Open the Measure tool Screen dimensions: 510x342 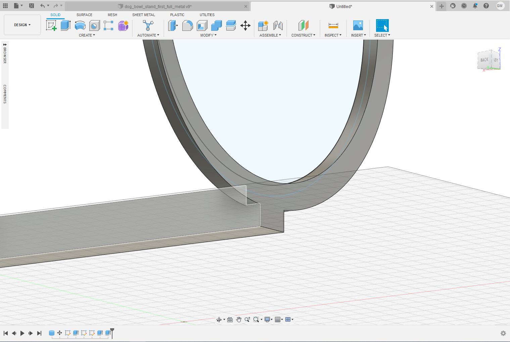coord(333,26)
